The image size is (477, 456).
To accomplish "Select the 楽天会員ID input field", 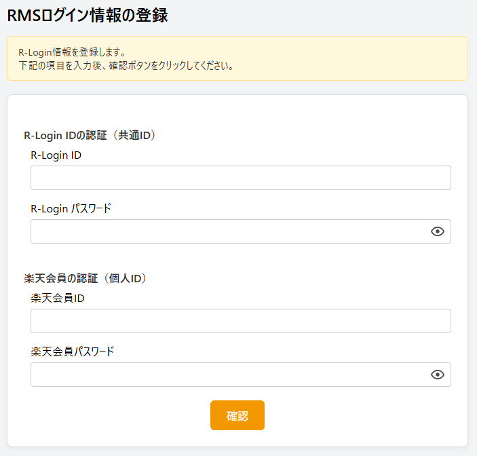I will tap(240, 321).
